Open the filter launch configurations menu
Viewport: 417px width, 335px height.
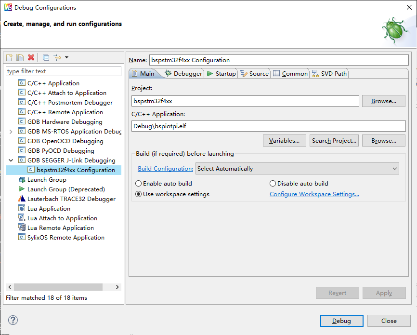click(61, 57)
